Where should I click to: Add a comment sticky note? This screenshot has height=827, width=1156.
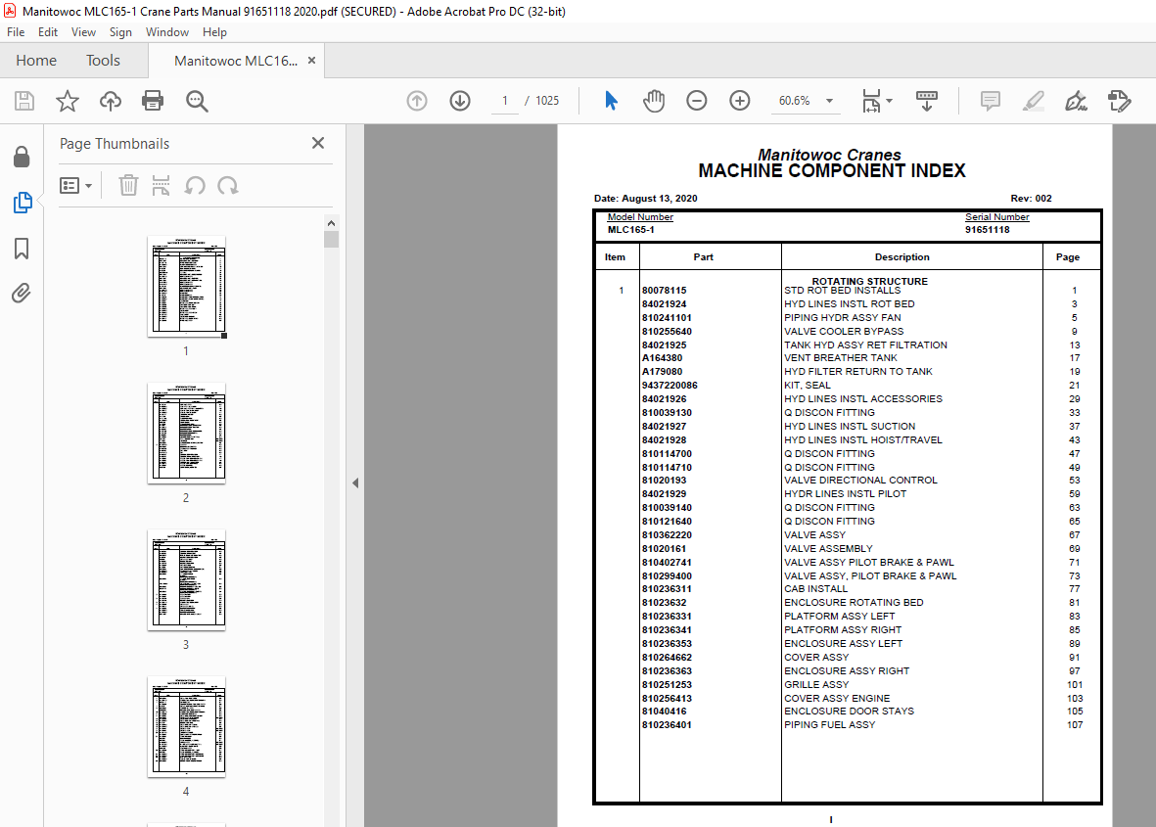[x=991, y=100]
